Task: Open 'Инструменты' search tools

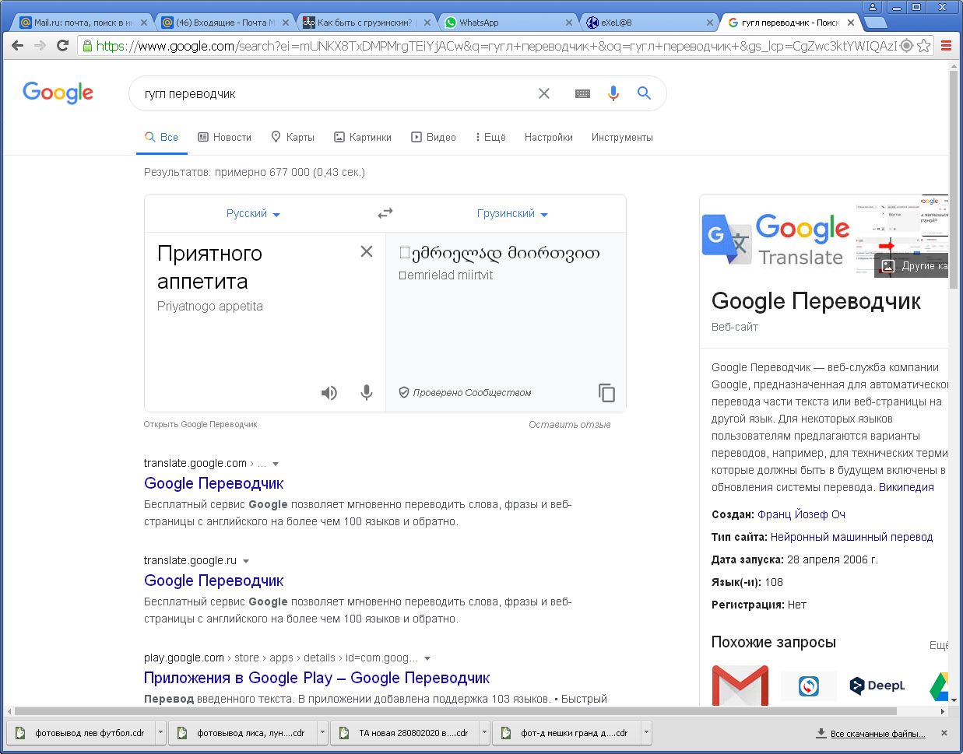Action: point(622,137)
